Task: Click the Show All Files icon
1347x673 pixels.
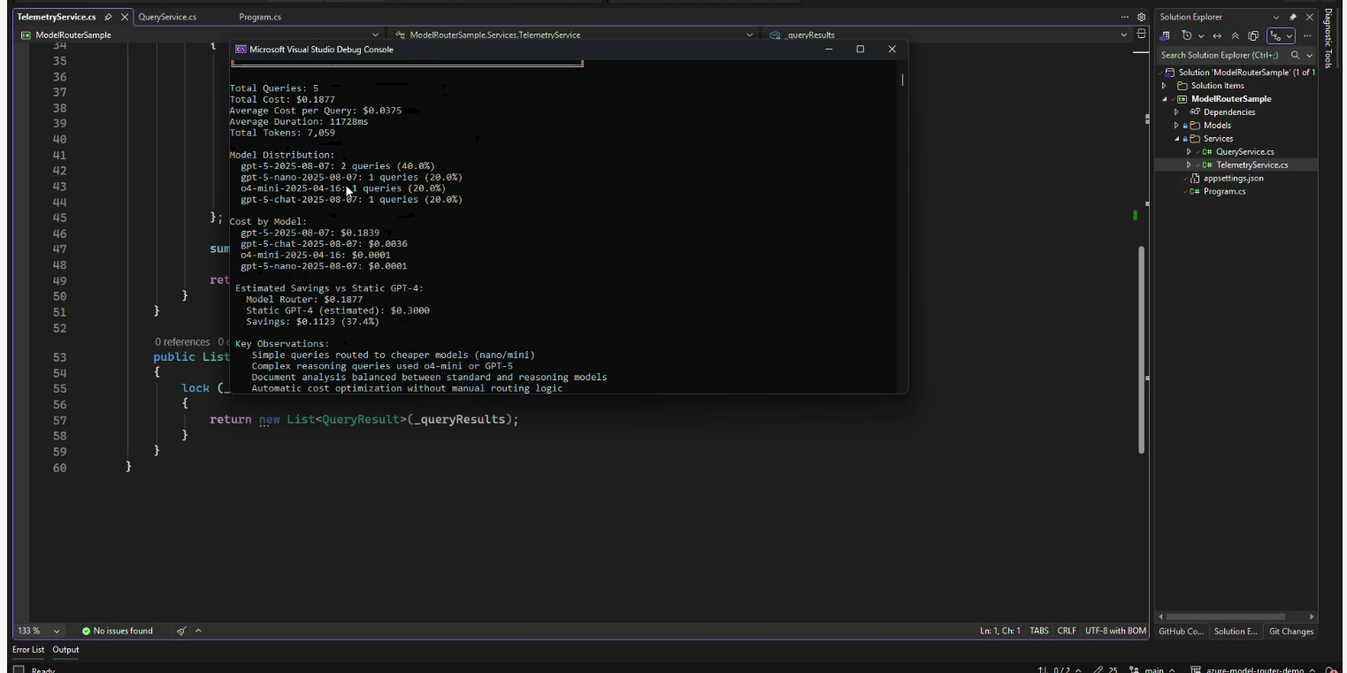Action: point(1253,36)
